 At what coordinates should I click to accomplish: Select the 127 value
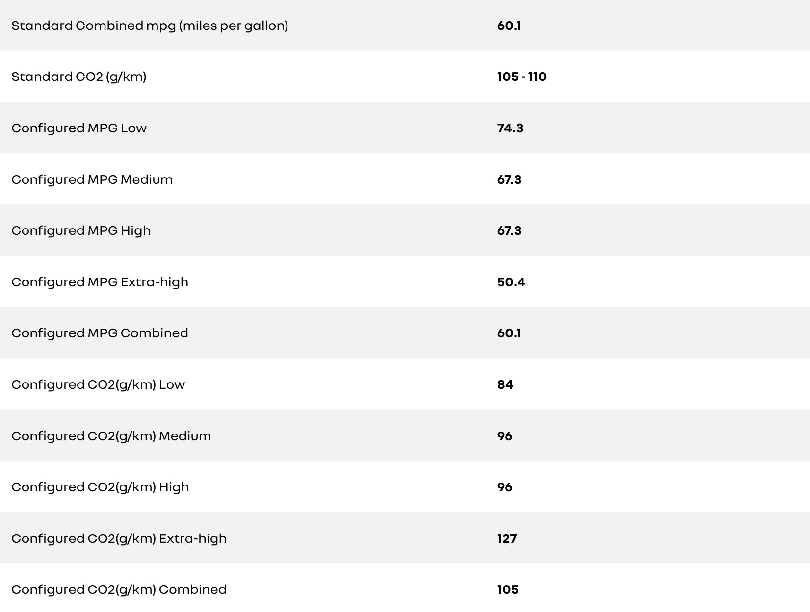click(x=507, y=538)
